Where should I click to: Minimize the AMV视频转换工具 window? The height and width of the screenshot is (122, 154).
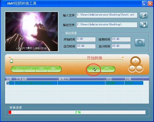click(144, 3)
